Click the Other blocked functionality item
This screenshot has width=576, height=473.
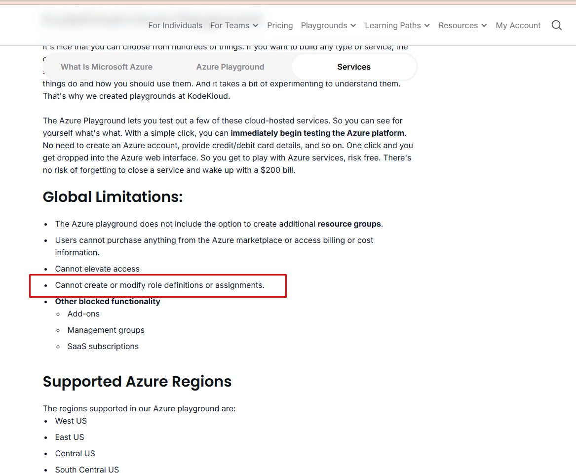click(108, 301)
